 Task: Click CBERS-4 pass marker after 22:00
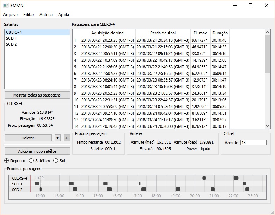pos(236,178)
